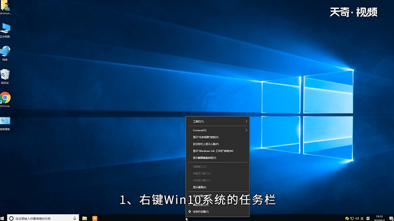394x221 pixels.
Task: Expand the 工具栏(T) submenu arrow
Action: tap(246, 121)
